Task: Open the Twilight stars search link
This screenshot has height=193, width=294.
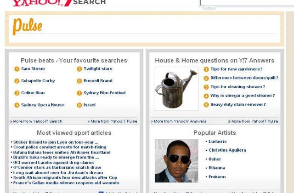Action: click(98, 68)
